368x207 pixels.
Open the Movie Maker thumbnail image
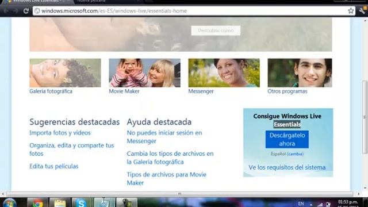[144, 73]
